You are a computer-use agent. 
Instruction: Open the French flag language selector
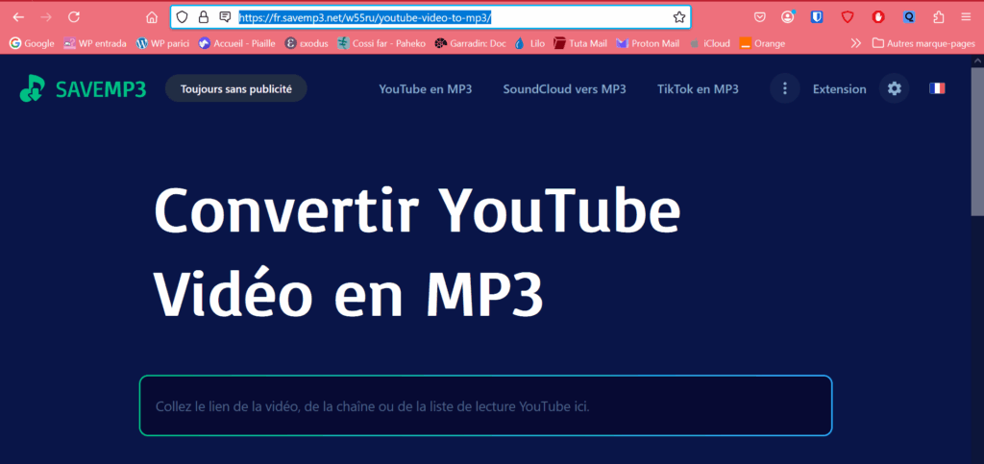tap(936, 88)
